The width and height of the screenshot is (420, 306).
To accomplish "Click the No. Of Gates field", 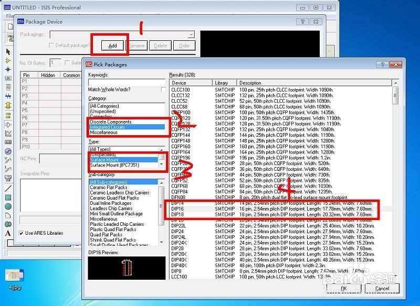I will 56,63.
